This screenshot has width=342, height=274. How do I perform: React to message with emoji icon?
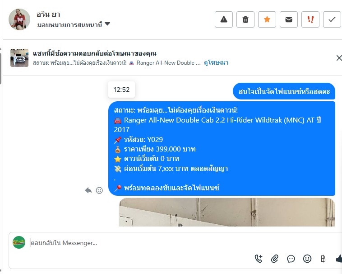click(x=99, y=190)
